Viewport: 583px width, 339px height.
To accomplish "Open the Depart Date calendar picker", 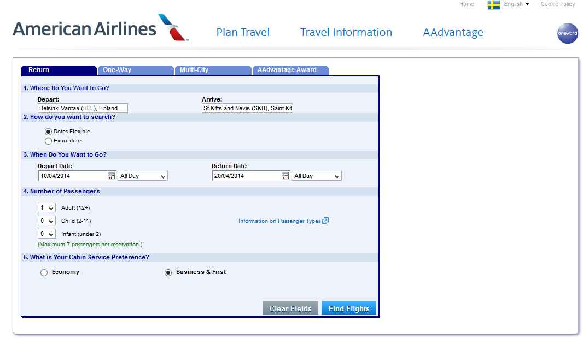I will pyautogui.click(x=111, y=176).
